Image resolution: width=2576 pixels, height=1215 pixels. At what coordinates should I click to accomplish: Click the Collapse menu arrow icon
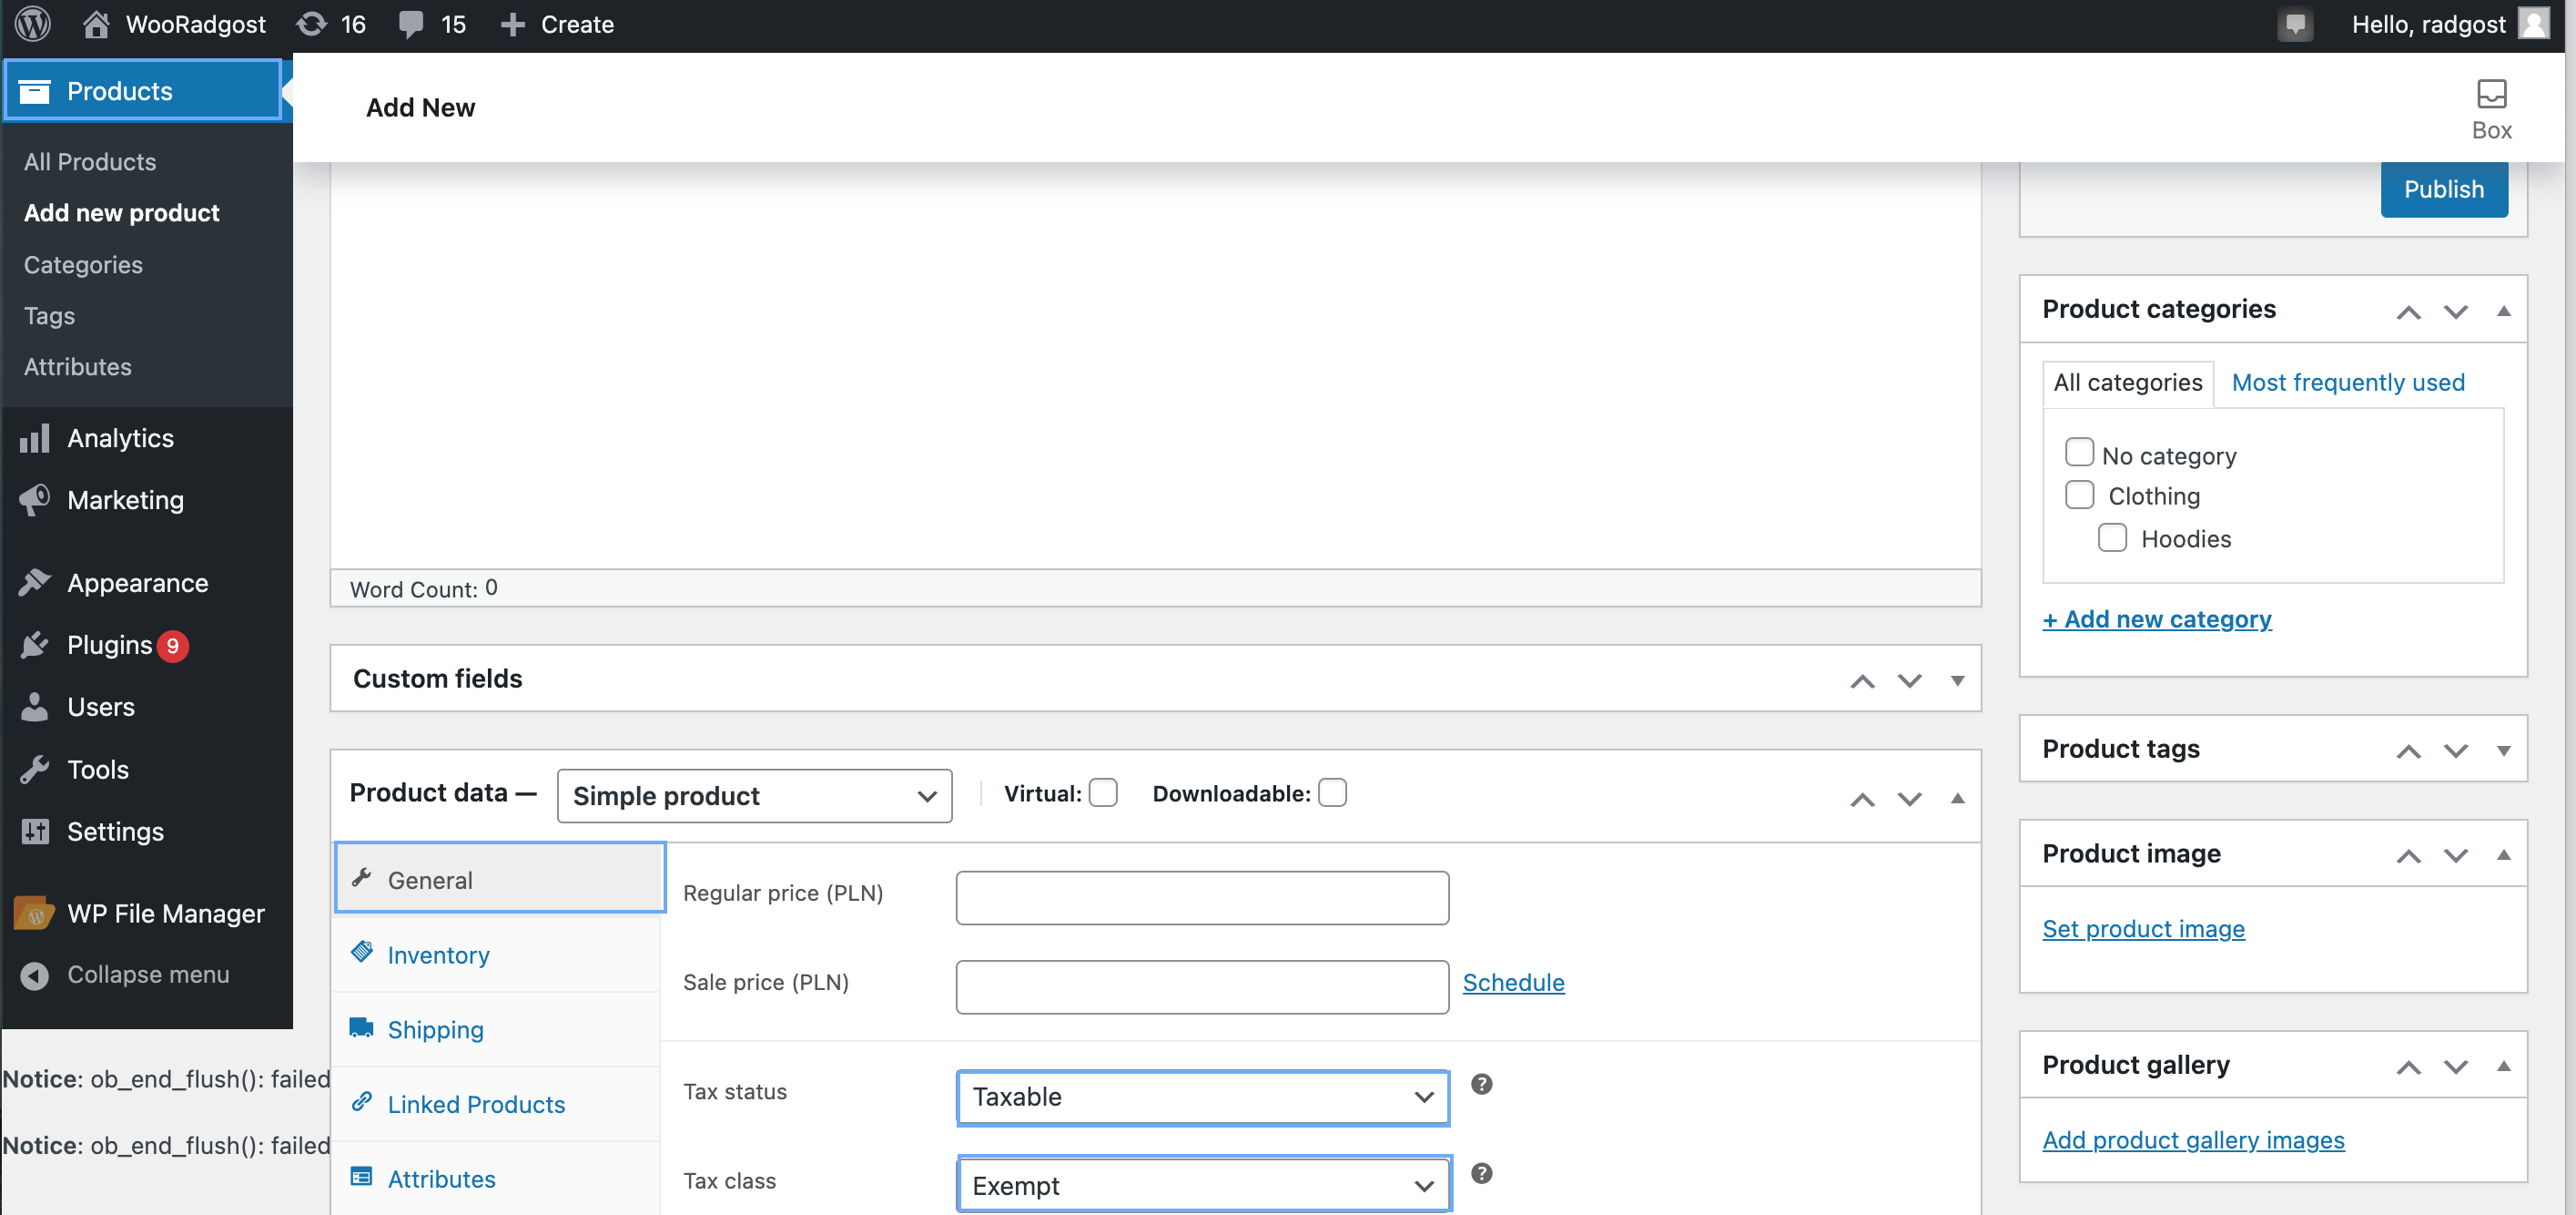point(35,975)
